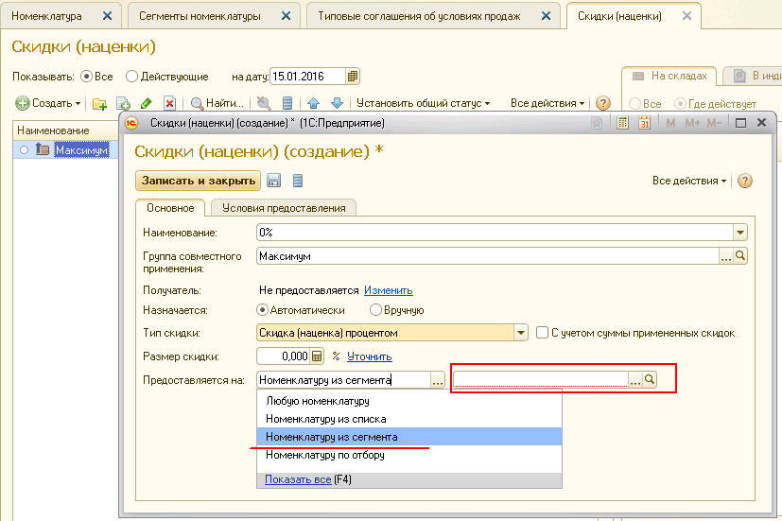Click the green Создать plus icon
The image size is (782, 521).
23,103
